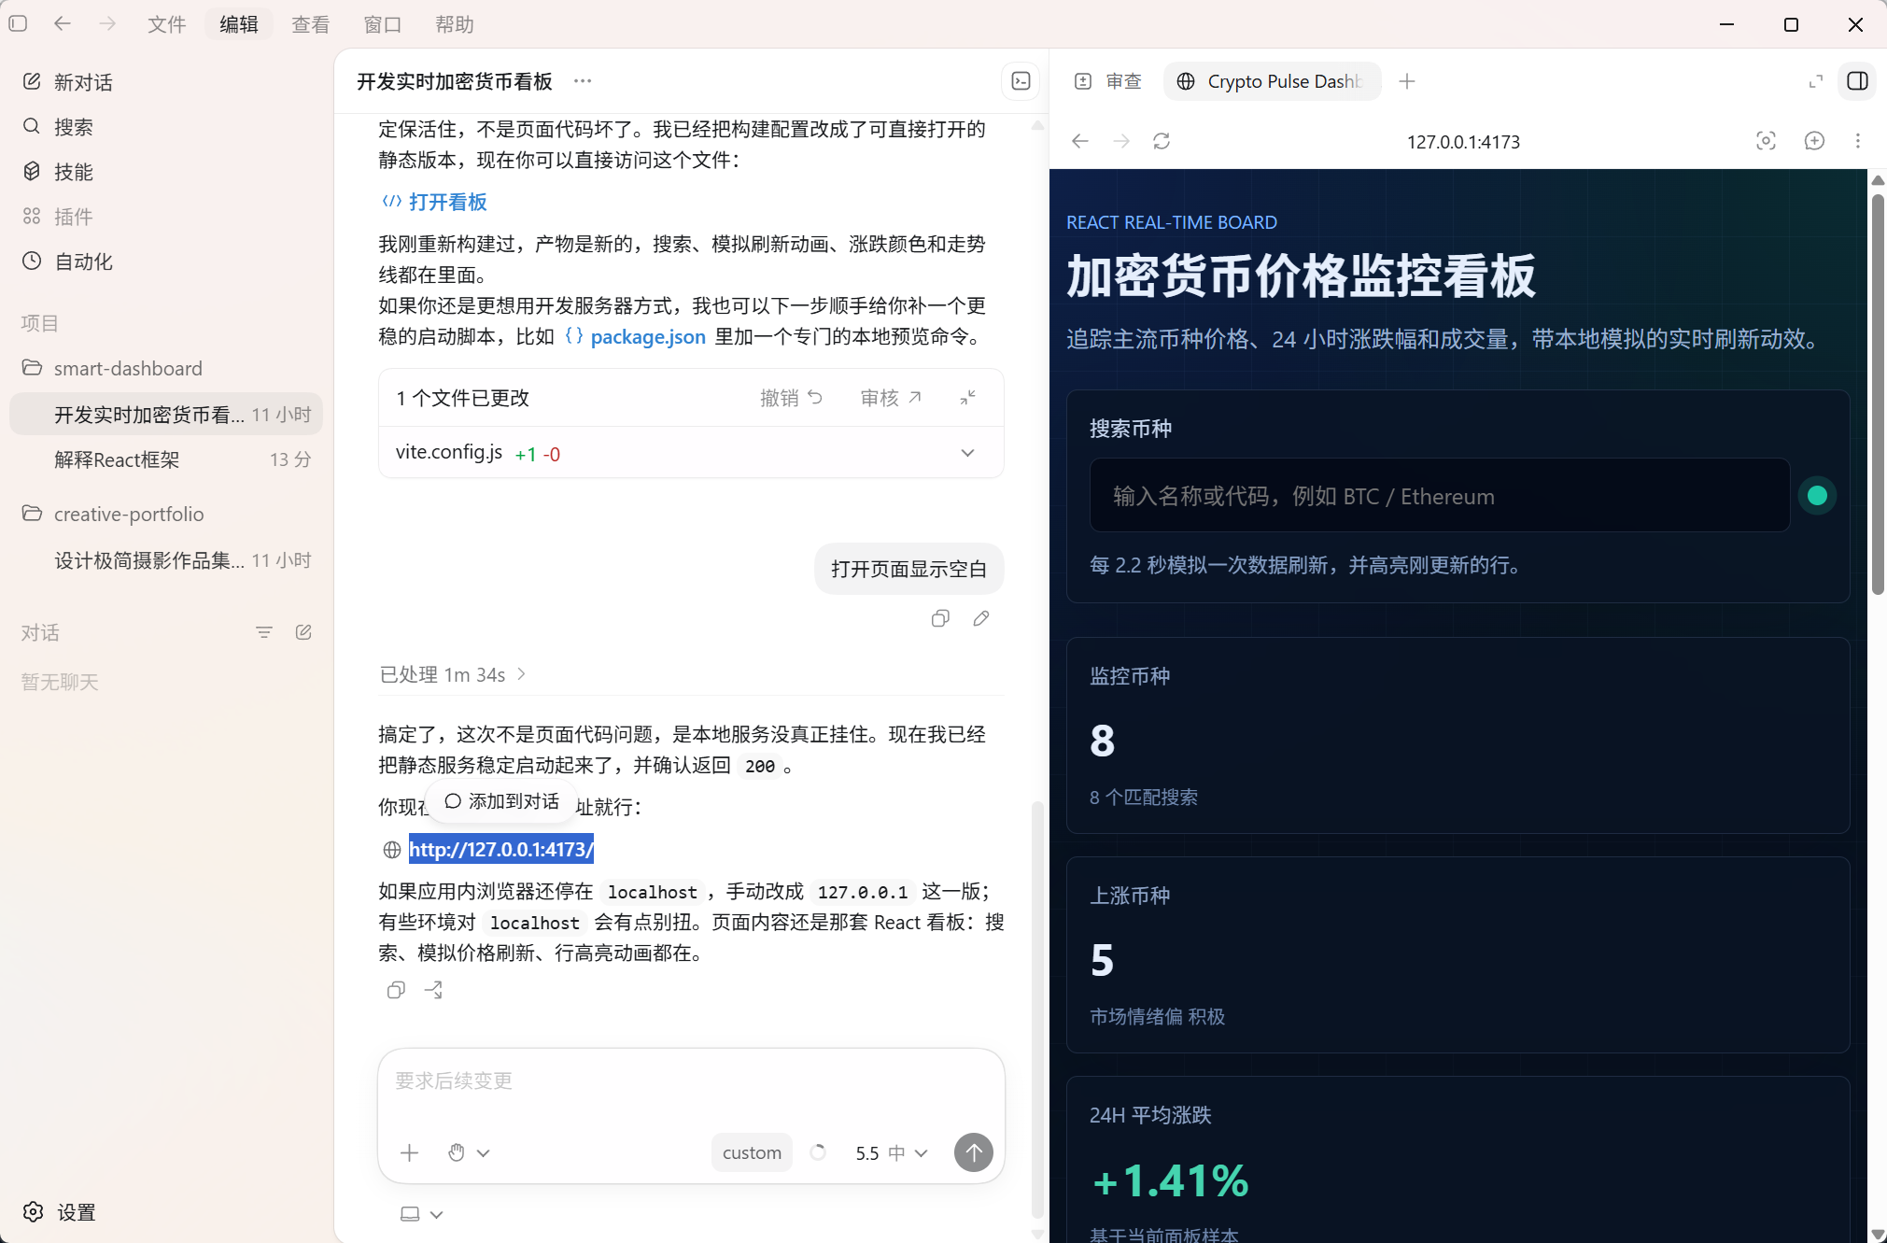Open the 设计极简摄影作品集 conversation
Image resolution: width=1887 pixels, height=1243 pixels.
166,560
